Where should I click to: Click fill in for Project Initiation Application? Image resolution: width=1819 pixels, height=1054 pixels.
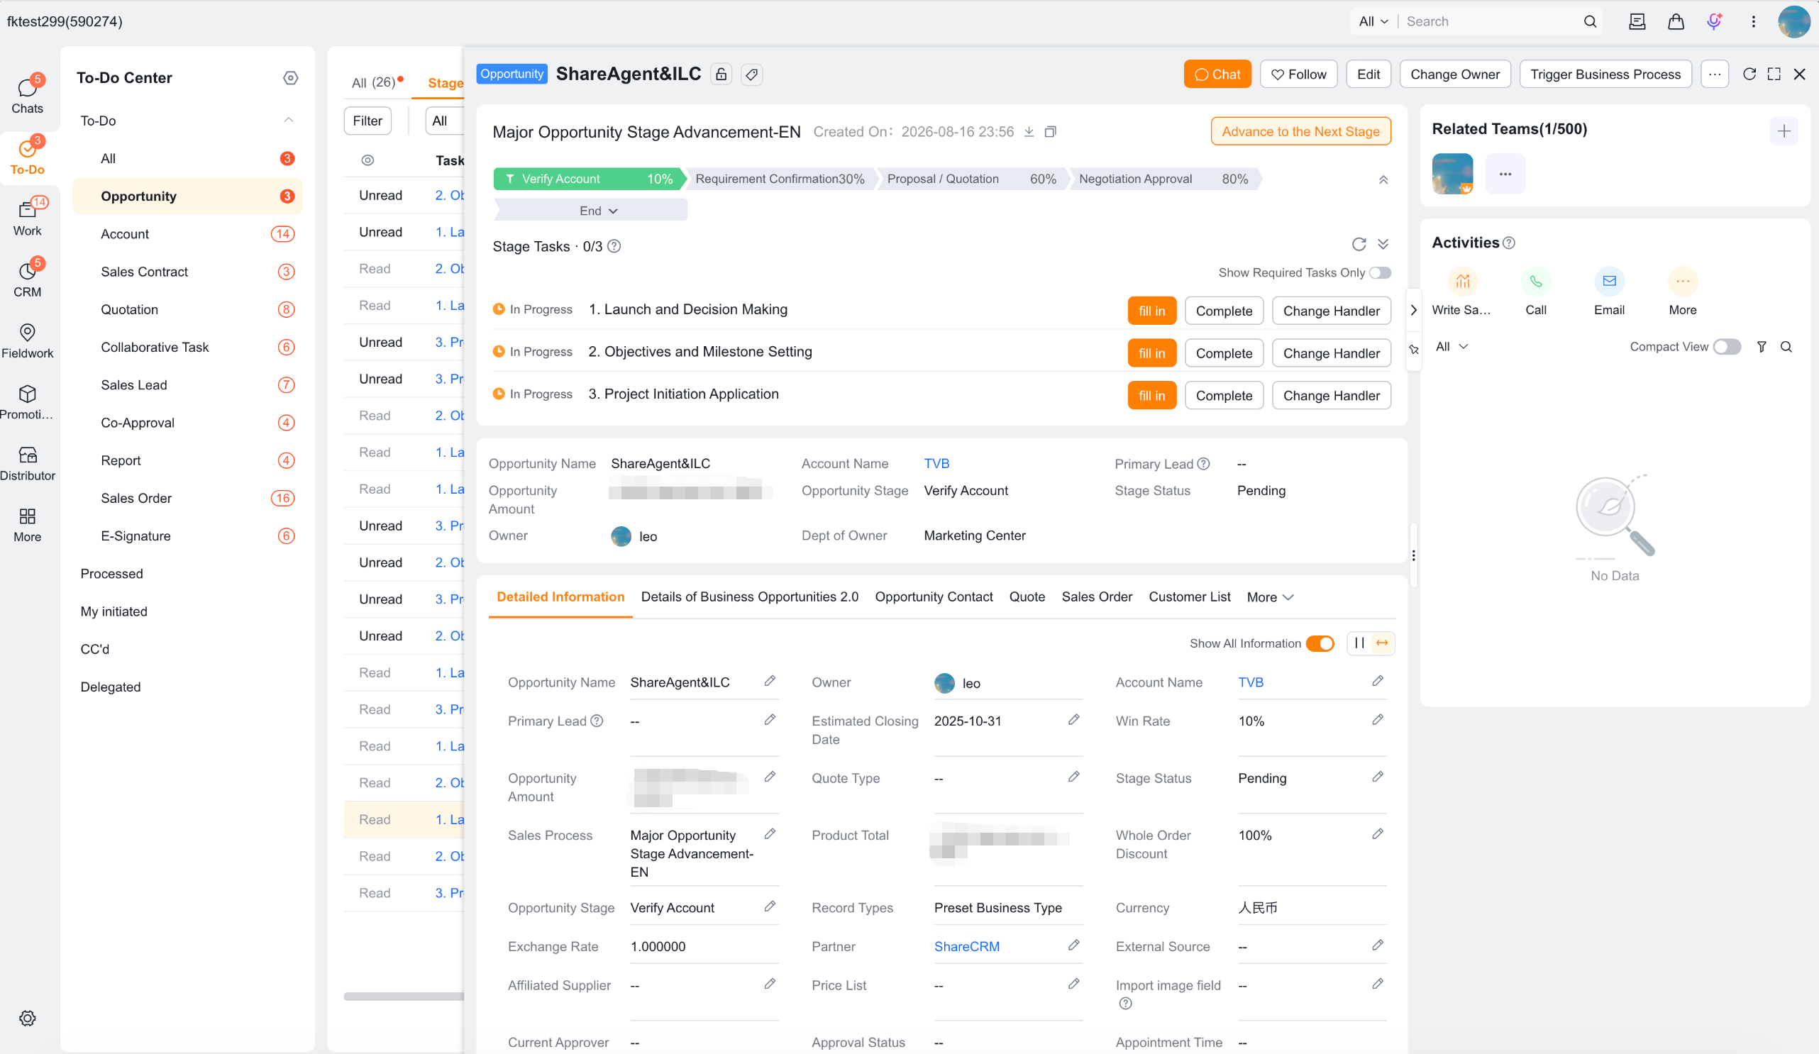point(1151,396)
